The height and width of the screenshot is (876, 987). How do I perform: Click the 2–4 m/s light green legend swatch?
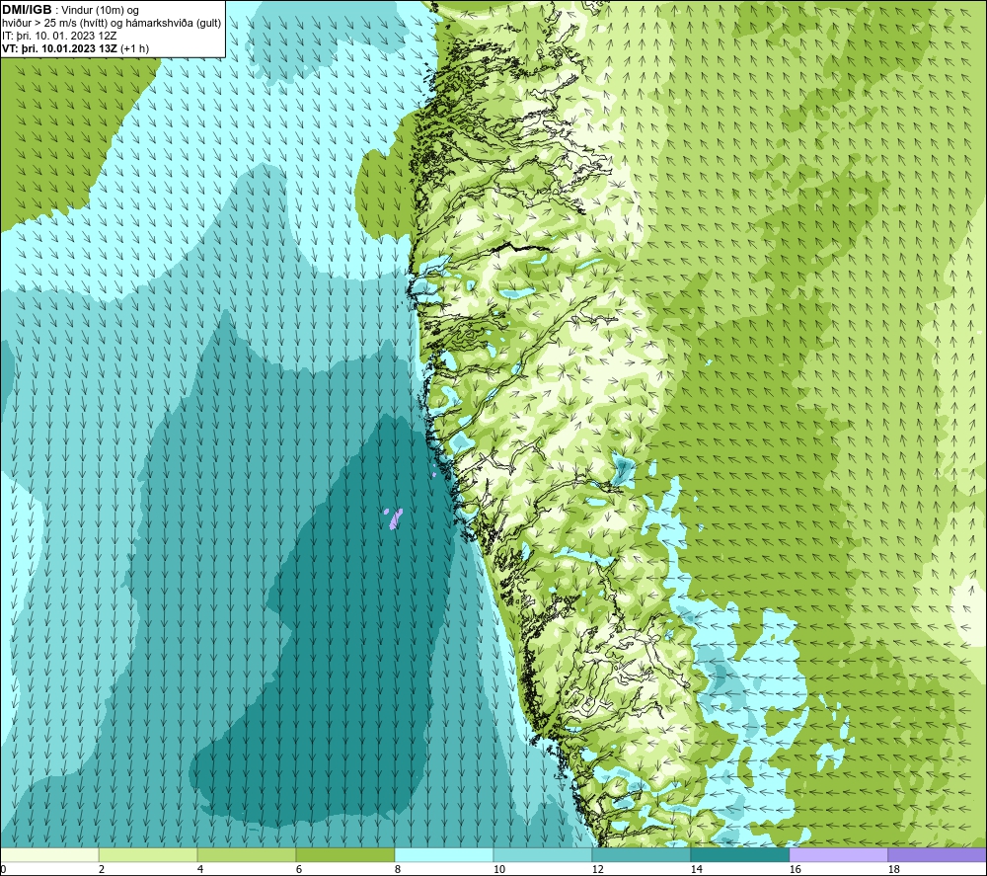coord(148,854)
